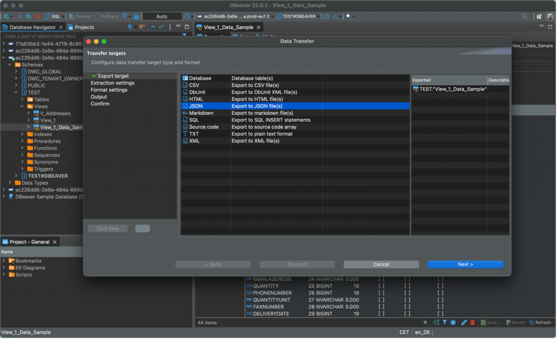The height and width of the screenshot is (340, 558).
Task: Click the red delete icon in bottom bar
Action: click(x=472, y=323)
